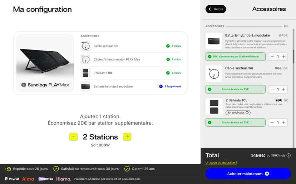Click 'Câble d'interconnexion PLAY Max' label
The height and width of the screenshot is (184, 296).
pyautogui.click(x=117, y=59)
